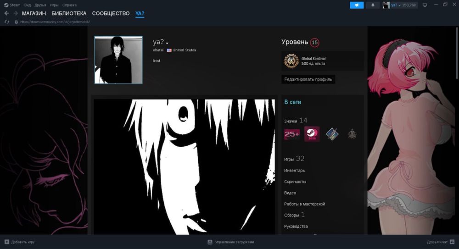This screenshot has width=459, height=249.
Task: Click the Steam logo icon in the title bar
Action: point(6,5)
